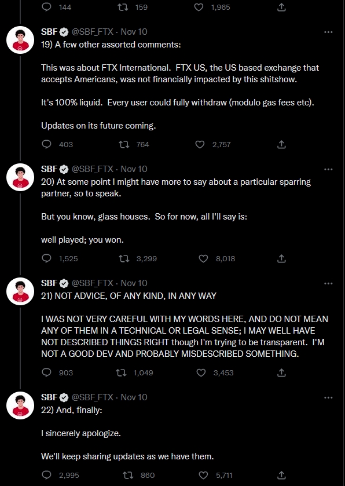The height and width of the screenshot is (486, 345).
Task: Open three-dot menu on tweet 22
Action: [328, 397]
